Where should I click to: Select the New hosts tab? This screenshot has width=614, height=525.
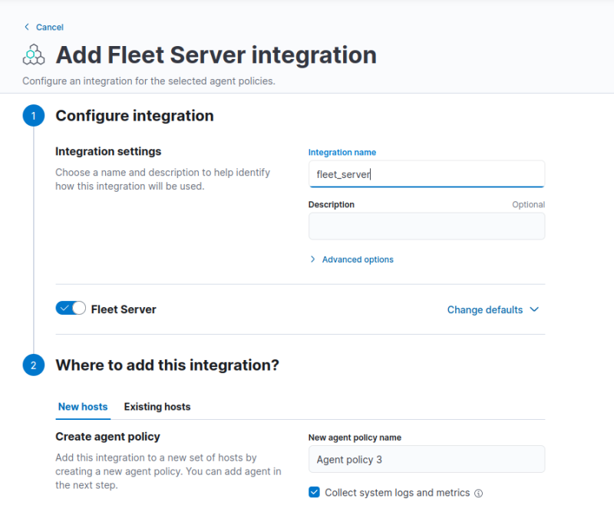coord(83,407)
